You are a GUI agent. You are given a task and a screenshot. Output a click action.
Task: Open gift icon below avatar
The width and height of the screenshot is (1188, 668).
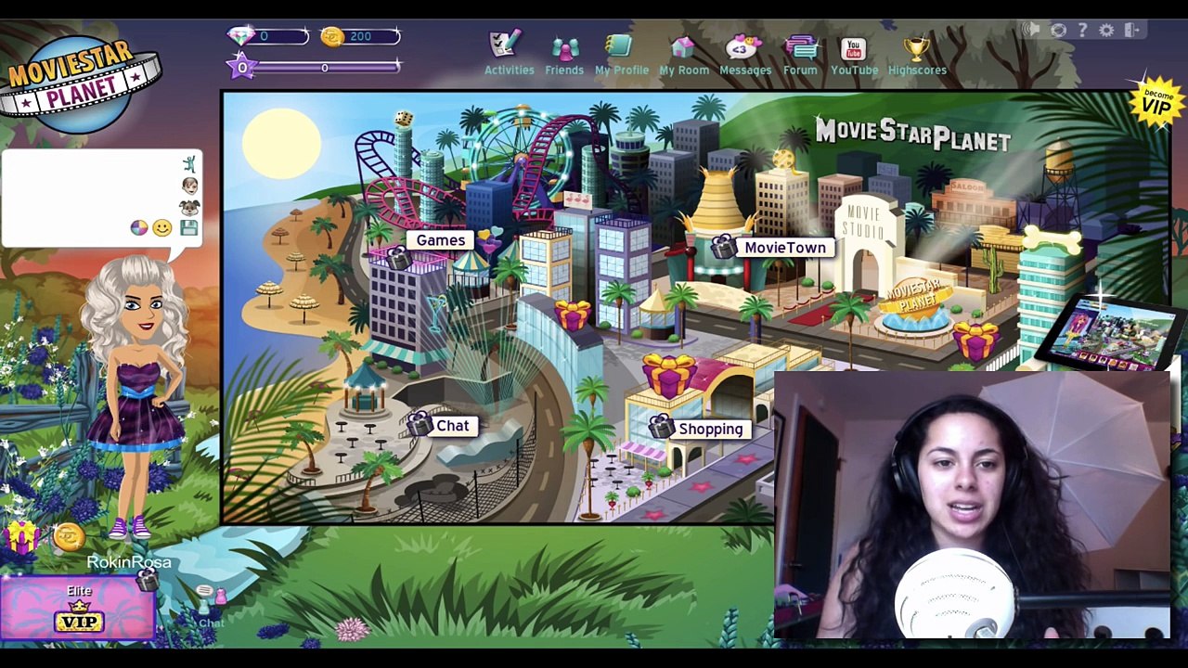(22, 536)
